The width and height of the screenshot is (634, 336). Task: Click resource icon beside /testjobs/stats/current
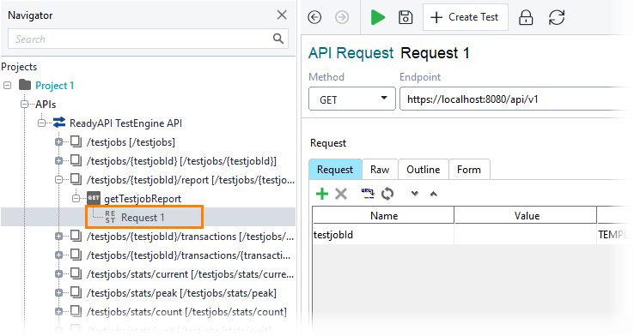(76, 273)
